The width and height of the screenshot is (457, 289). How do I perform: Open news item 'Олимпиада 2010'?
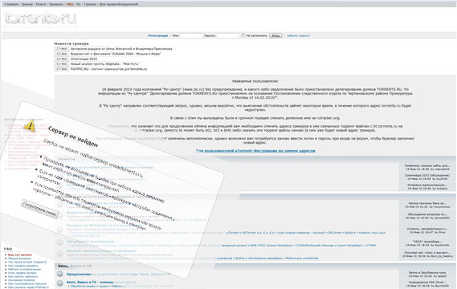pos(84,59)
